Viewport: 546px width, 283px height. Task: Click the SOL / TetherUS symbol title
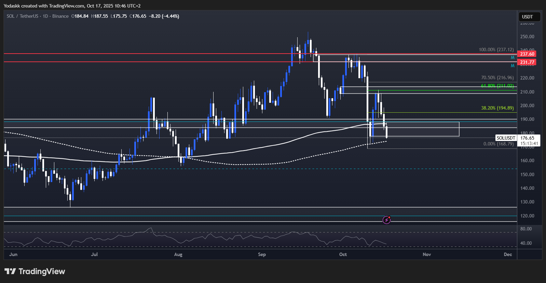click(x=22, y=16)
